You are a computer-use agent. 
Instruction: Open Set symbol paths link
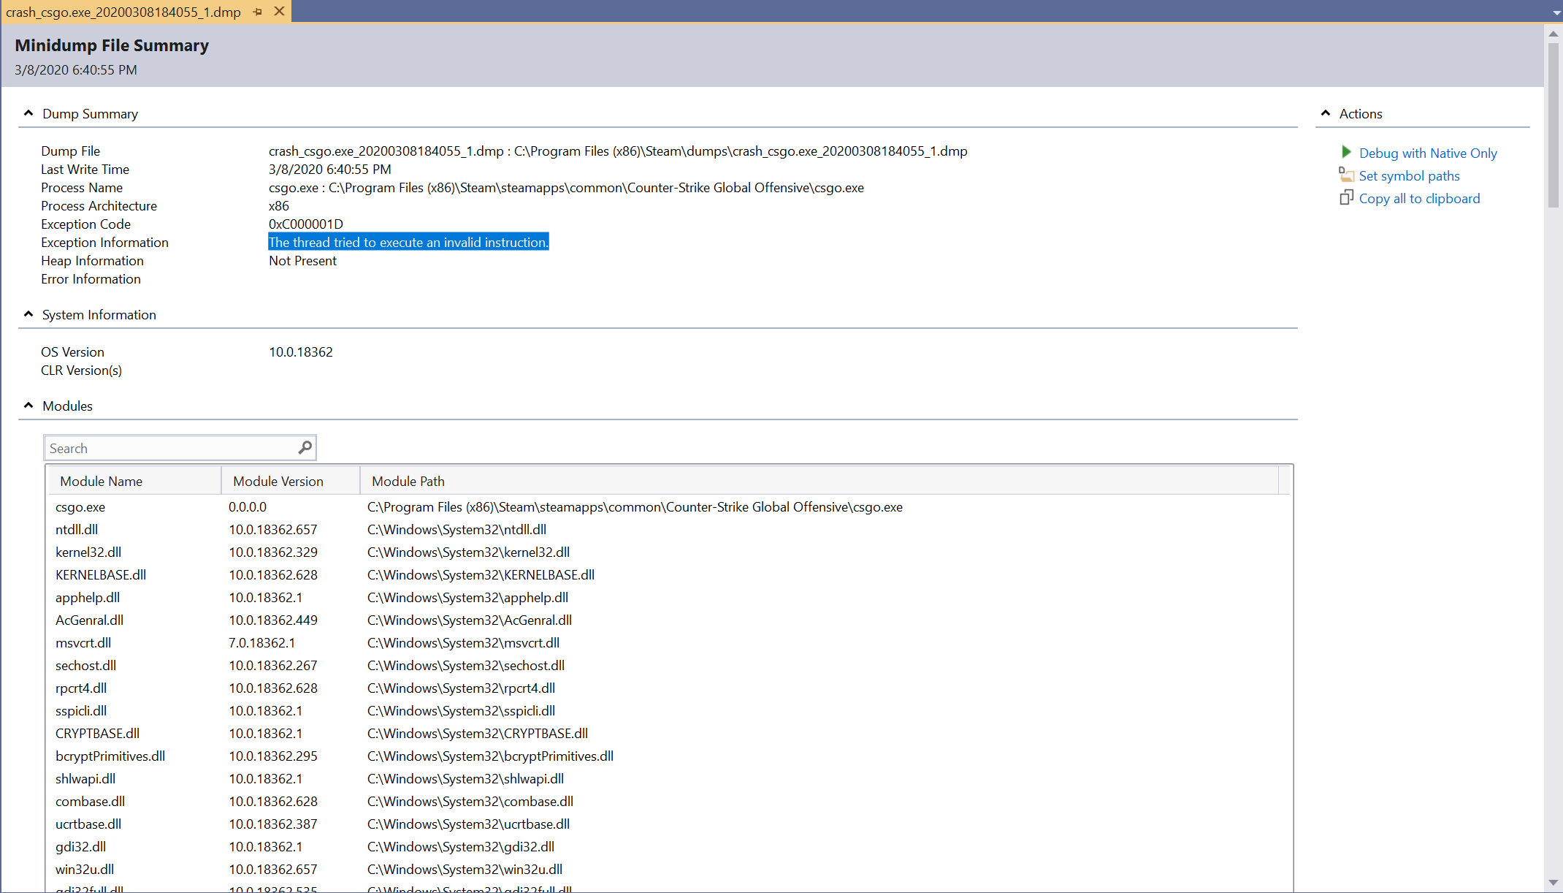1409,175
